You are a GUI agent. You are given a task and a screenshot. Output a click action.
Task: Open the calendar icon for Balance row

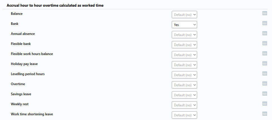click(x=265, y=13)
